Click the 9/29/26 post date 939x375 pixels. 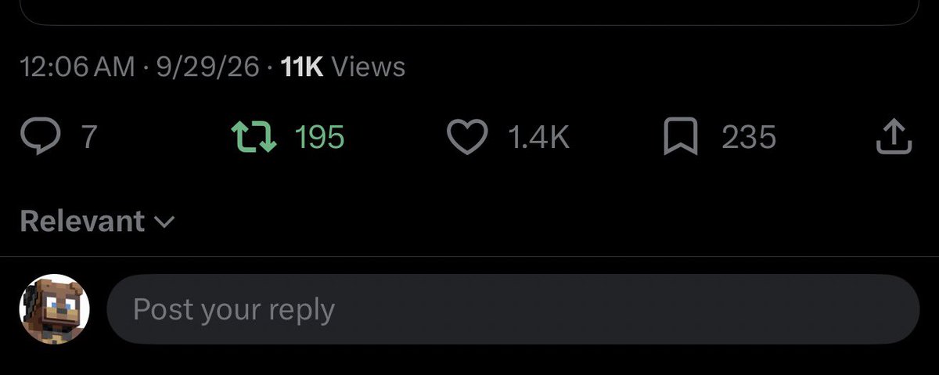click(207, 67)
